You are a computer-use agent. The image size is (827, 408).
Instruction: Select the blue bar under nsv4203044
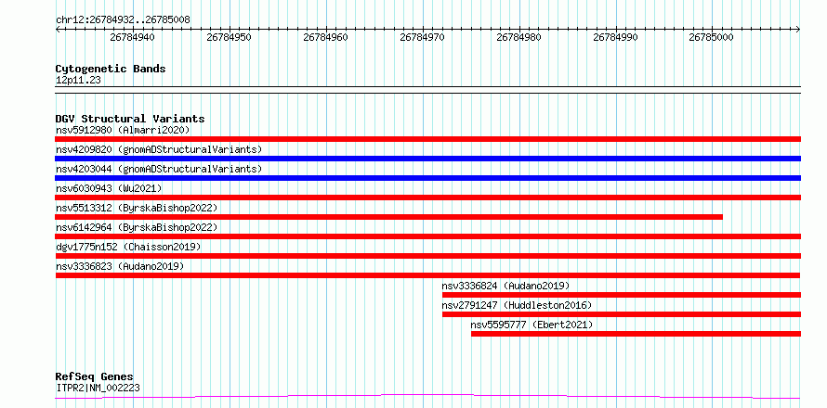point(427,178)
